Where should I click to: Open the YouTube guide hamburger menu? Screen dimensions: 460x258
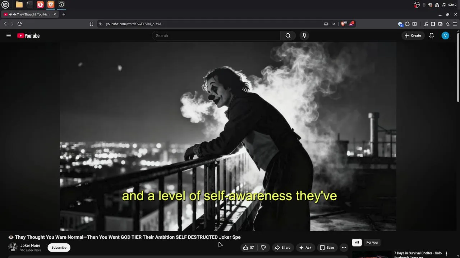[9, 35]
